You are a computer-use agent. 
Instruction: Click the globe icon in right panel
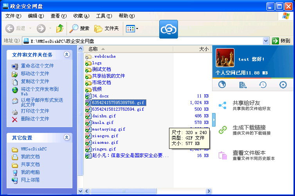[x=222, y=85]
